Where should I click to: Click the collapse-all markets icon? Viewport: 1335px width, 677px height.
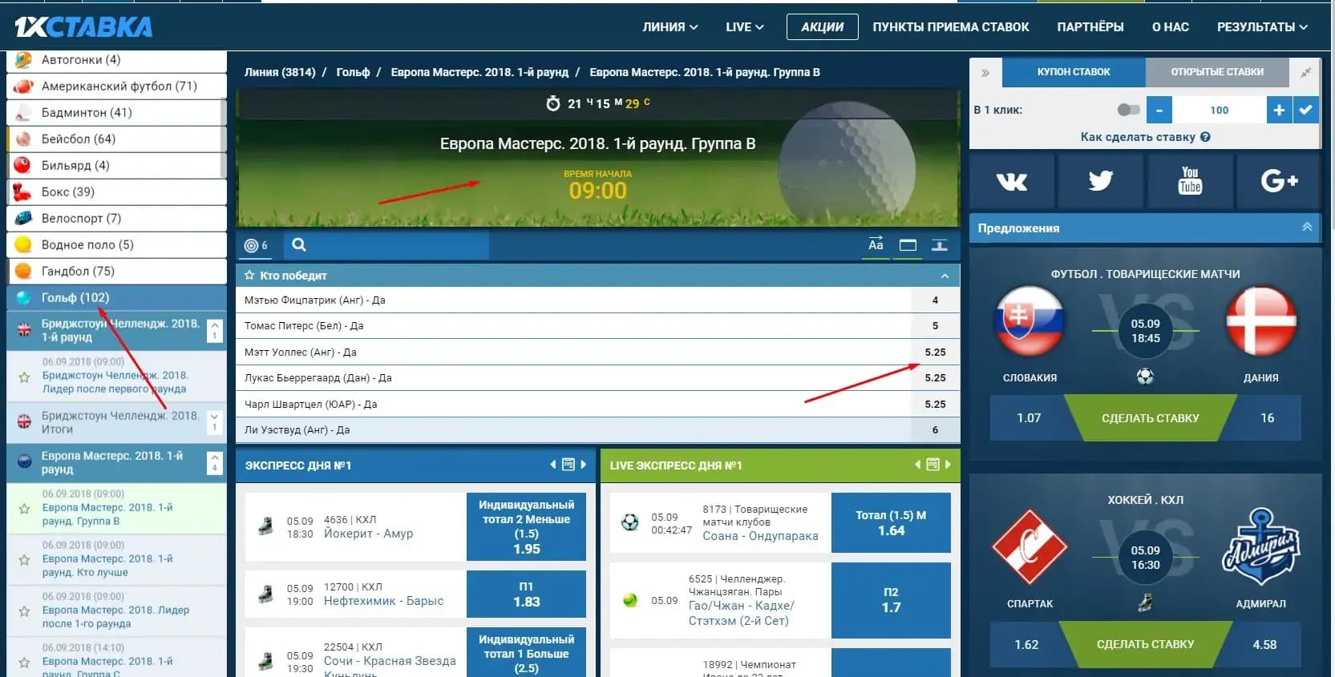940,245
